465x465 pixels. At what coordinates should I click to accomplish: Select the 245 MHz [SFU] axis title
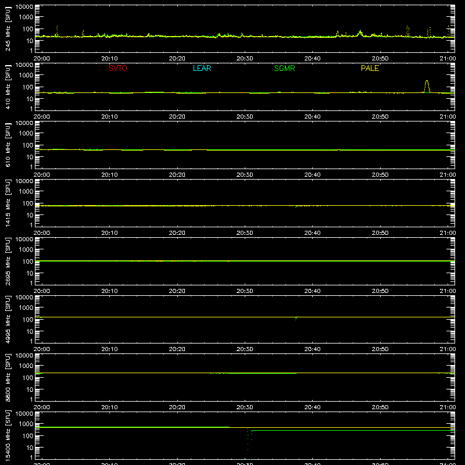point(8,28)
